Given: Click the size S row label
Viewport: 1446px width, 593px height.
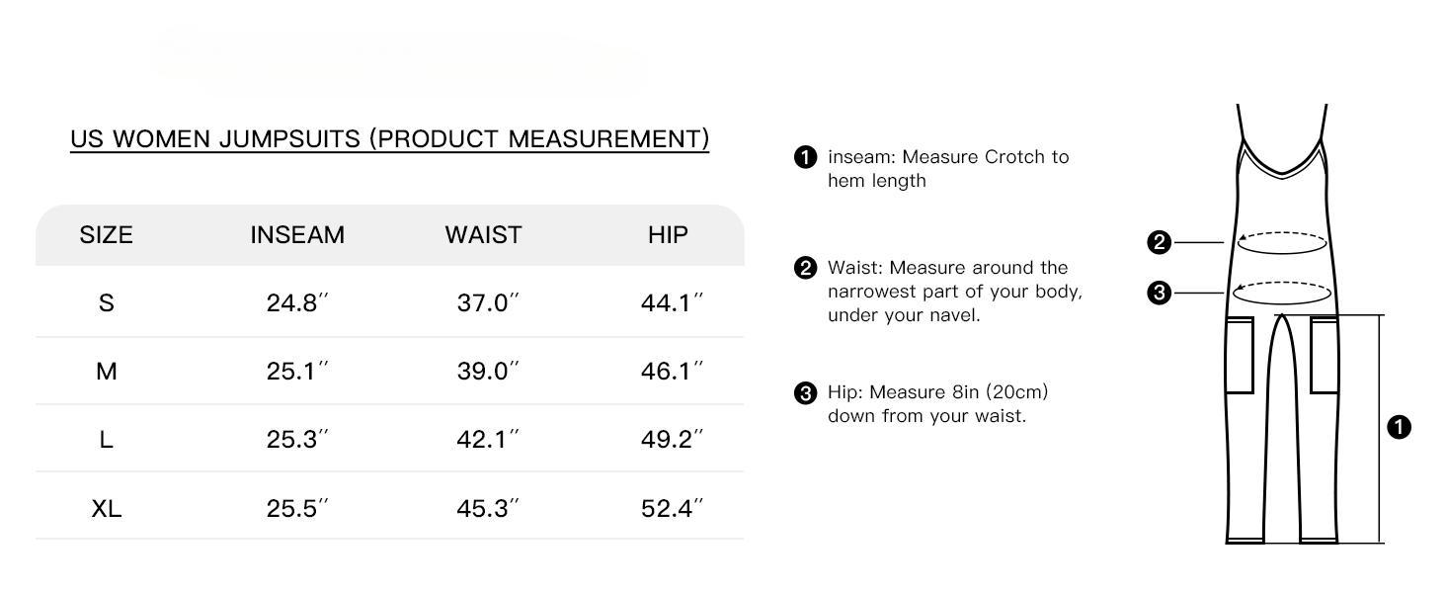Looking at the screenshot, I should coord(106,302).
